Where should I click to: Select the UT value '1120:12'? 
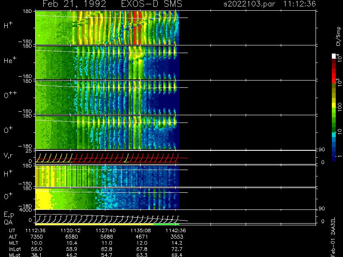(70, 230)
